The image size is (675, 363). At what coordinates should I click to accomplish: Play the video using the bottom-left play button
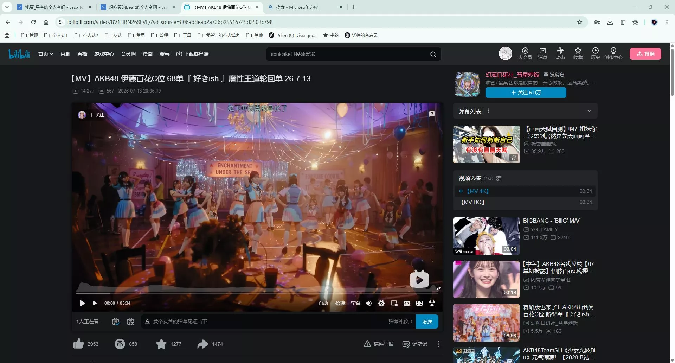tap(82, 303)
